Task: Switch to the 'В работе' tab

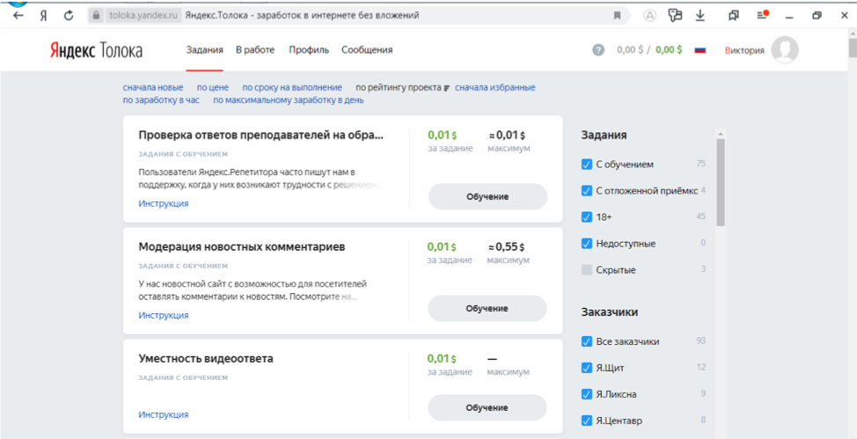Action: tap(255, 50)
